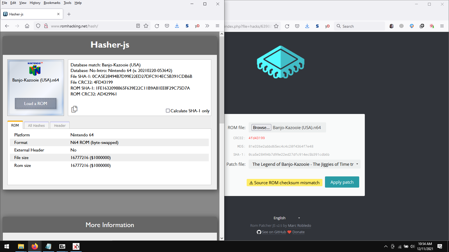Click the MD5 hash value in Rom Patcher
This screenshot has width=449, height=252.
281,146
